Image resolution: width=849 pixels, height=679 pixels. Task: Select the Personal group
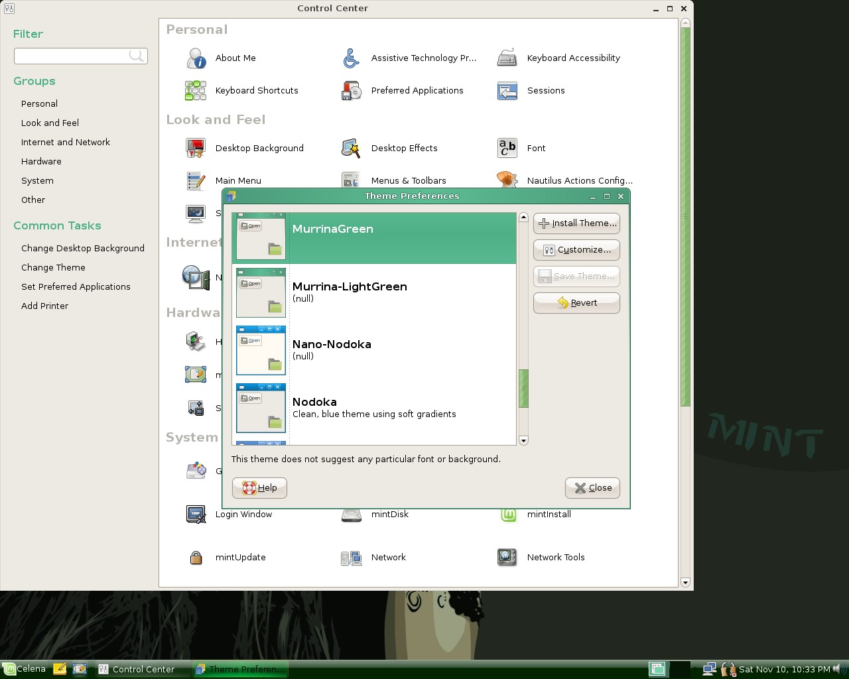(39, 104)
